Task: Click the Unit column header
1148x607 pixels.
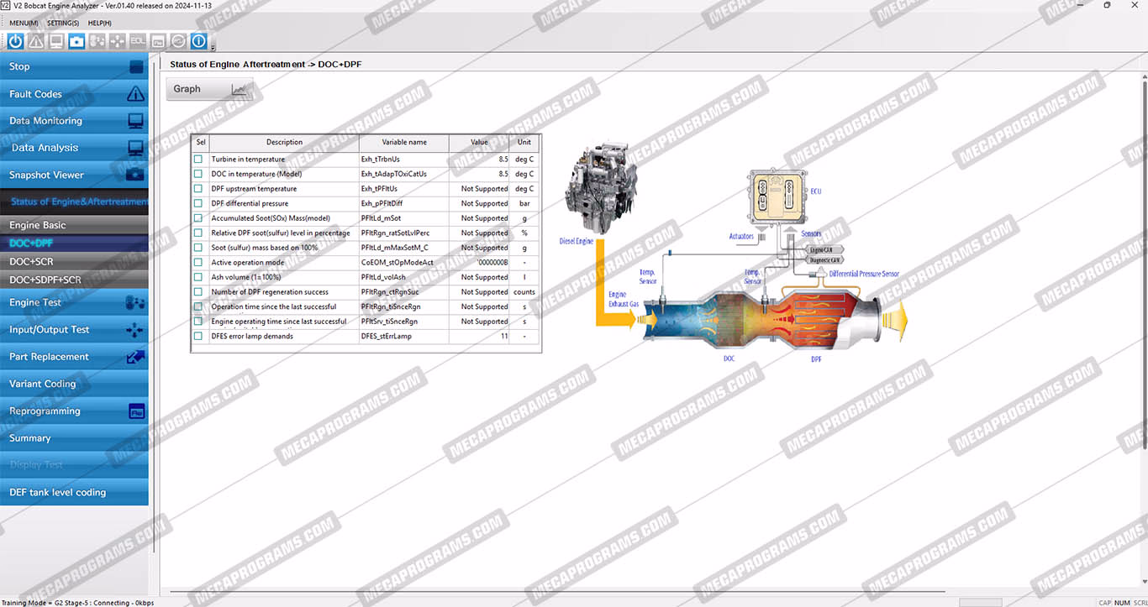Action: tap(524, 143)
